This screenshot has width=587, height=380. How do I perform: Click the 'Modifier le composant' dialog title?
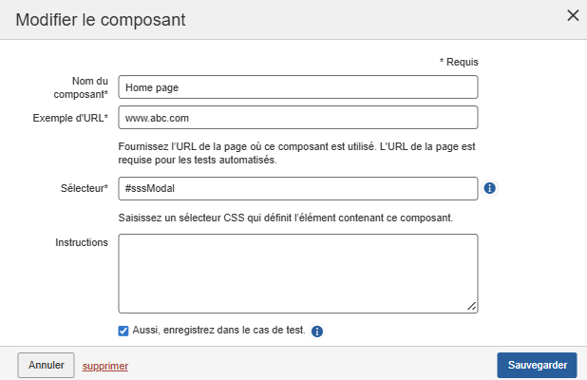click(101, 19)
